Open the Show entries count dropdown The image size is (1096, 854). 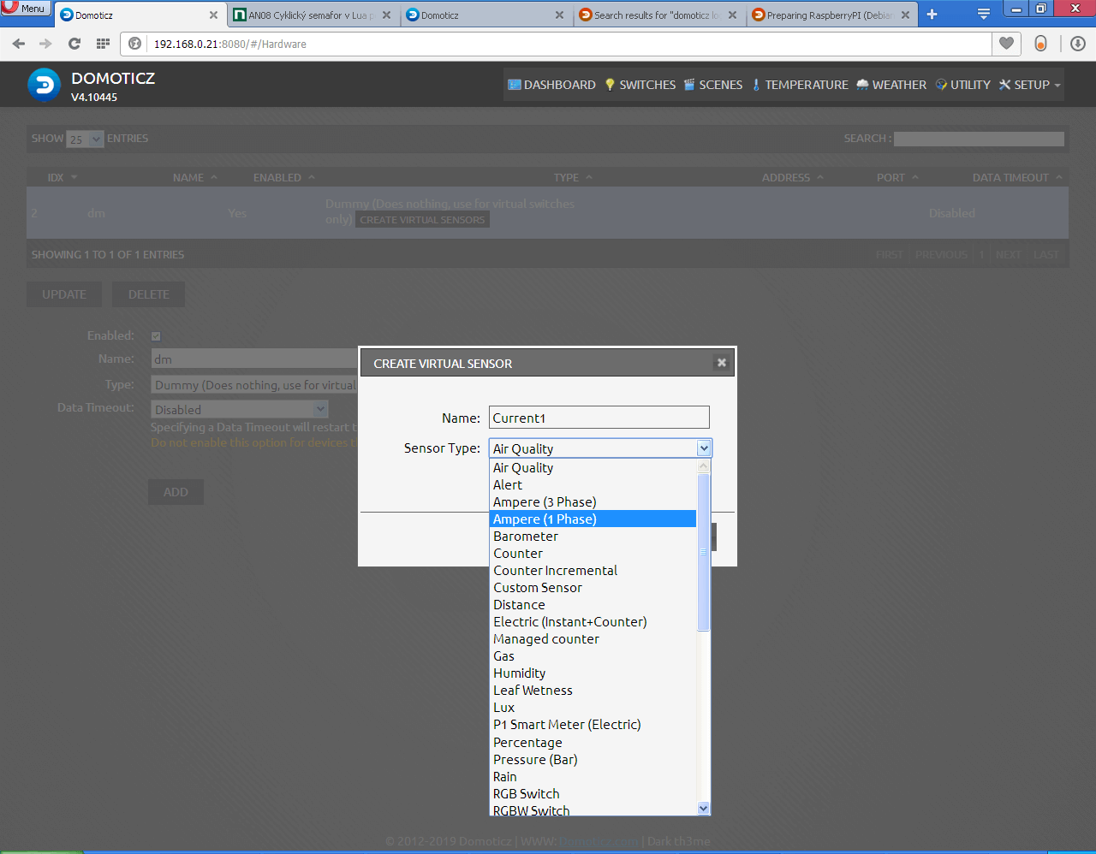tap(85, 139)
